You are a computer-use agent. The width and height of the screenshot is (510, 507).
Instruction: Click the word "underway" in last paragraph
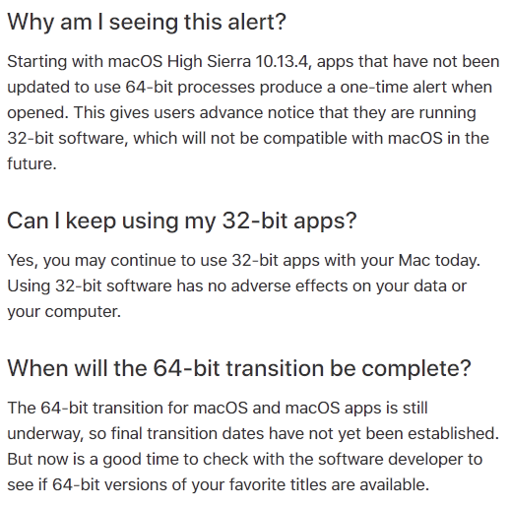tap(43, 434)
